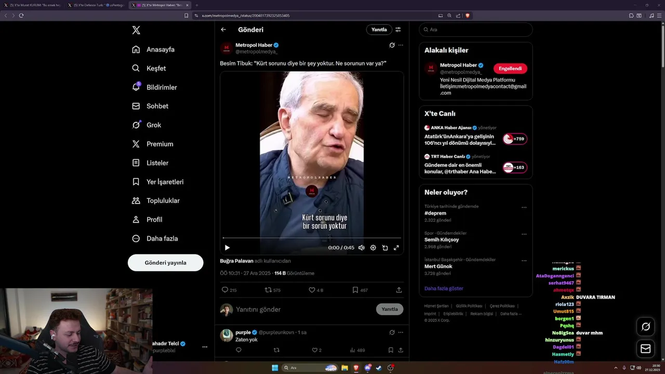This screenshot has height=374, width=665.
Task: Click Yanıtla button in post header
Action: 379,30
